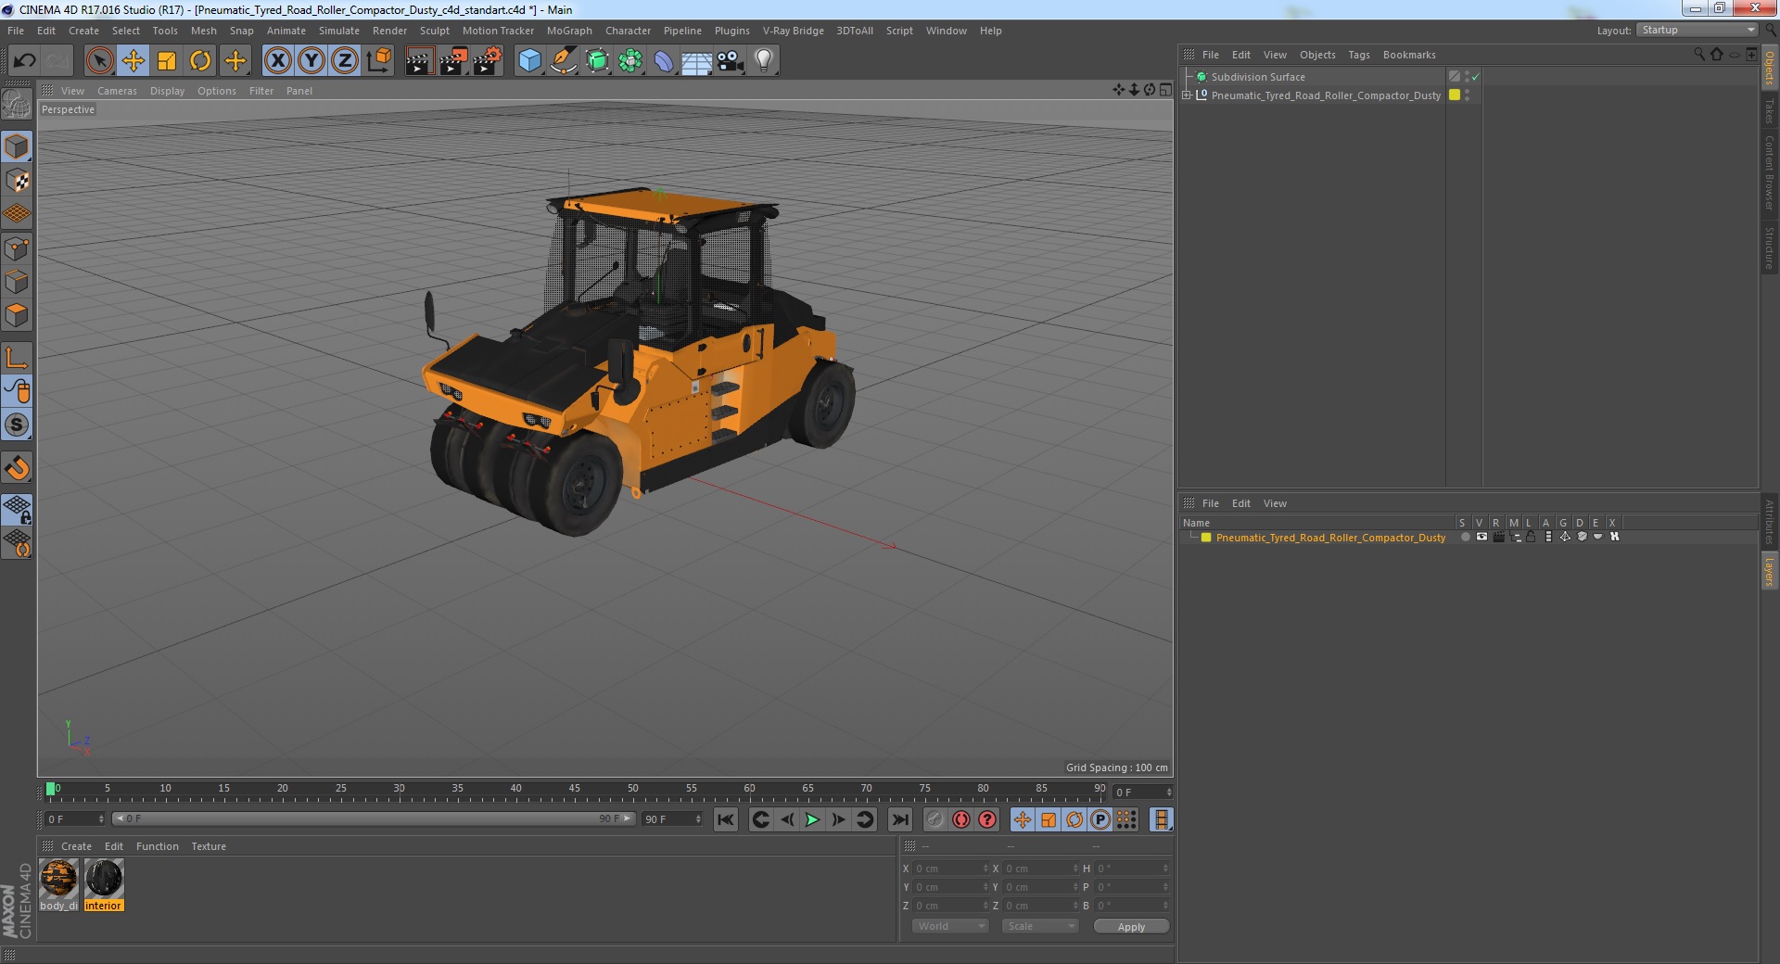
Task: Toggle X axis lock
Action: pos(277,61)
